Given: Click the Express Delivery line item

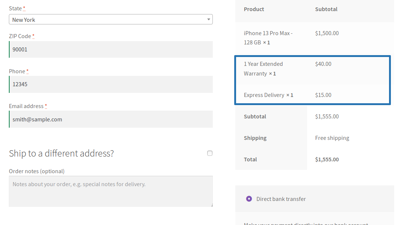Looking at the screenshot, I should [x=264, y=95].
